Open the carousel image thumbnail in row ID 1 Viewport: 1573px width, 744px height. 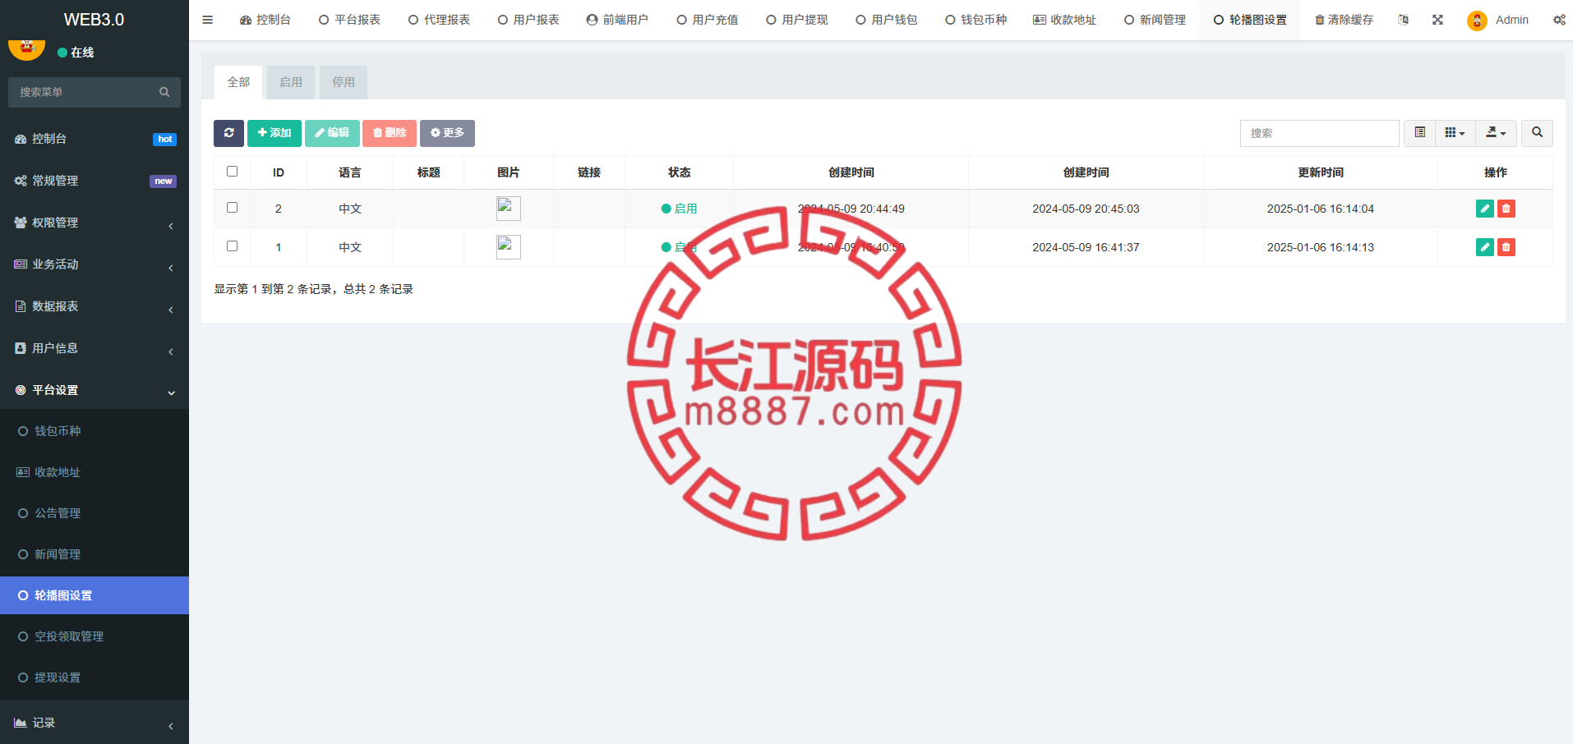coord(509,247)
